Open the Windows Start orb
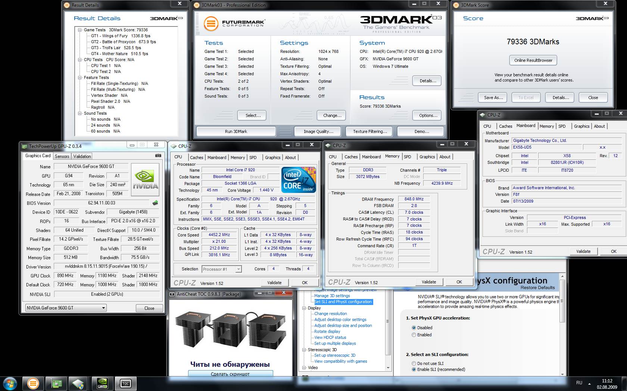This screenshot has width=627, height=391. (10, 384)
